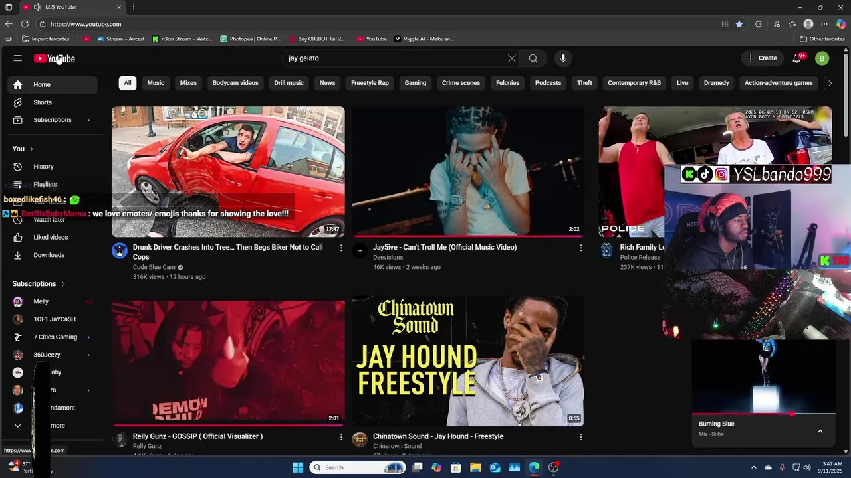
Task: Open the YouTube guide hamburger menu
Action: pos(18,58)
